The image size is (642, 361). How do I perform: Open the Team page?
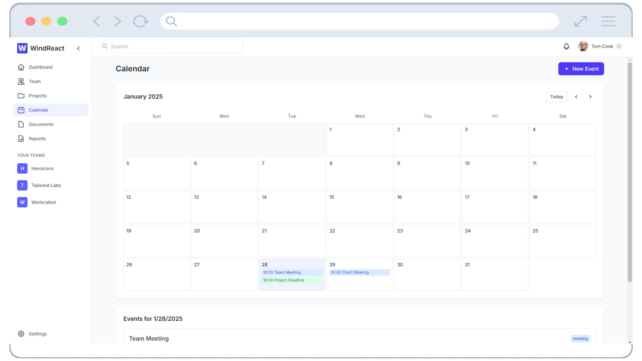point(50,82)
